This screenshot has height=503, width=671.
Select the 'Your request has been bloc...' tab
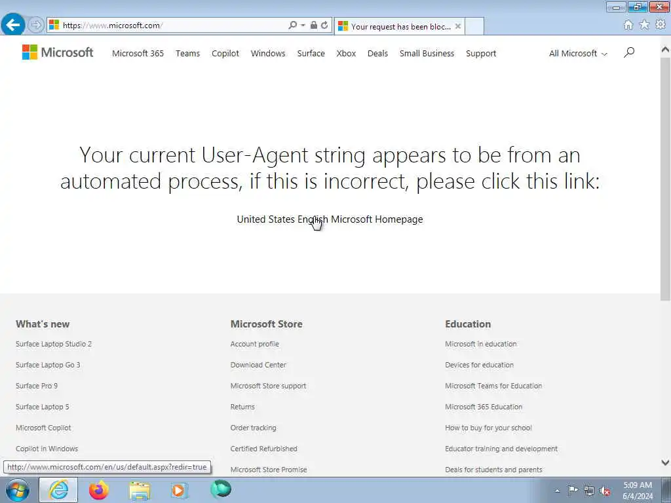pyautogui.click(x=399, y=26)
